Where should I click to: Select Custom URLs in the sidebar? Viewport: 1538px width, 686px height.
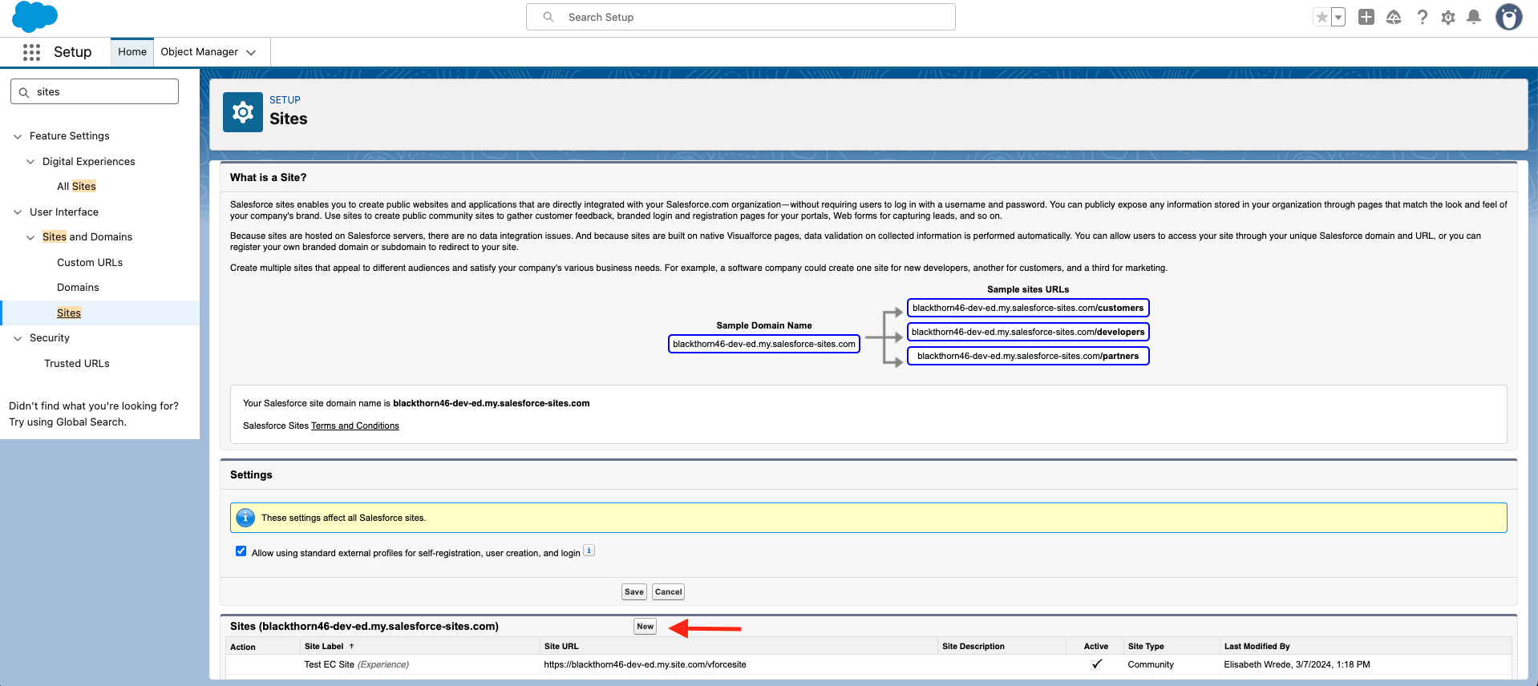click(90, 262)
